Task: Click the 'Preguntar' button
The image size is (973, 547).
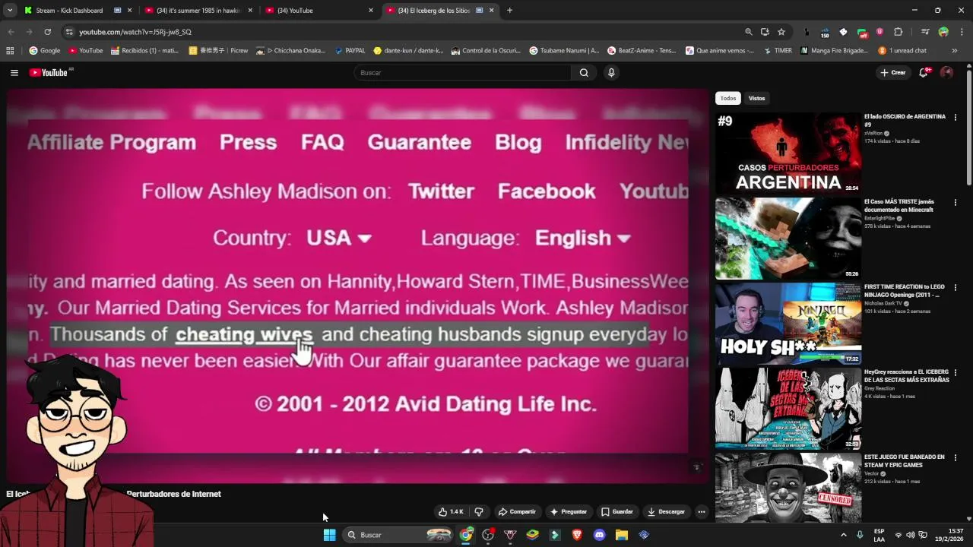Action: coord(569,512)
